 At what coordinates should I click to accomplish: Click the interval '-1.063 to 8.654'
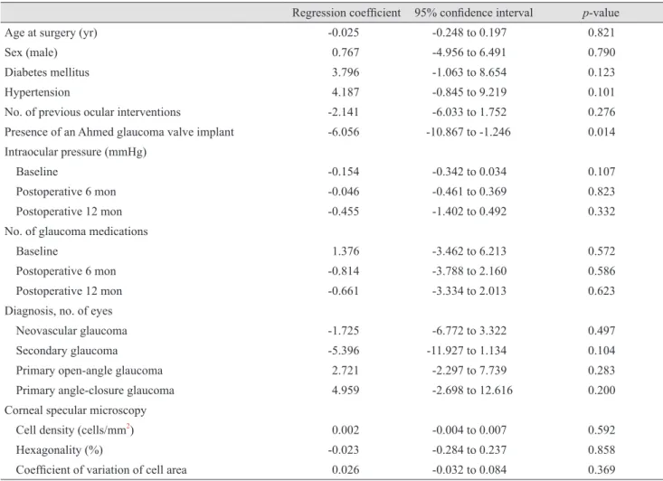[x=469, y=72]
